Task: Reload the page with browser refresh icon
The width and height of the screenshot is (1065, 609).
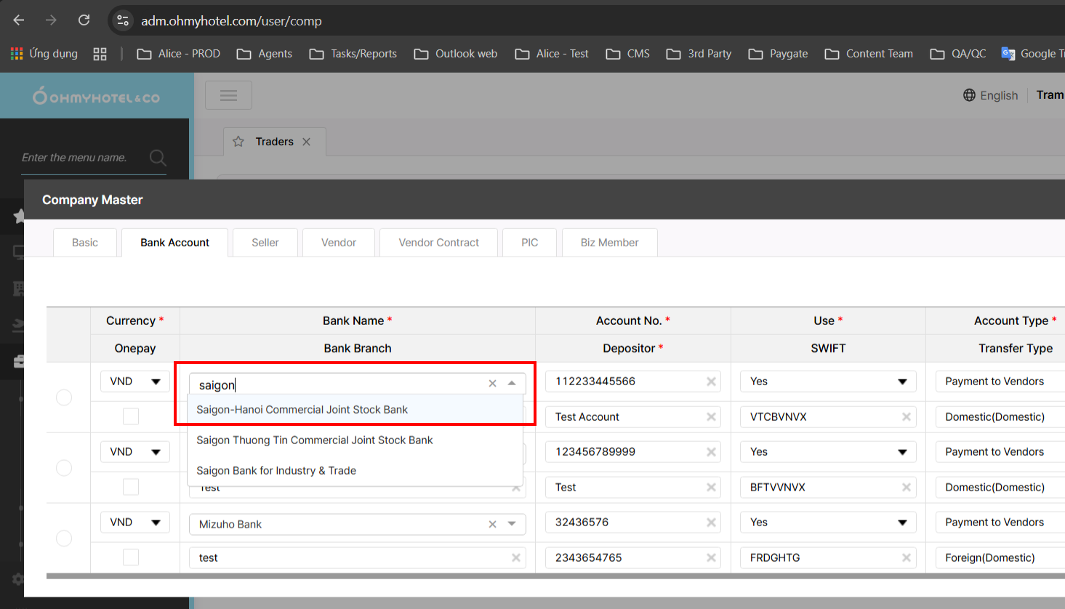Action: 84,20
